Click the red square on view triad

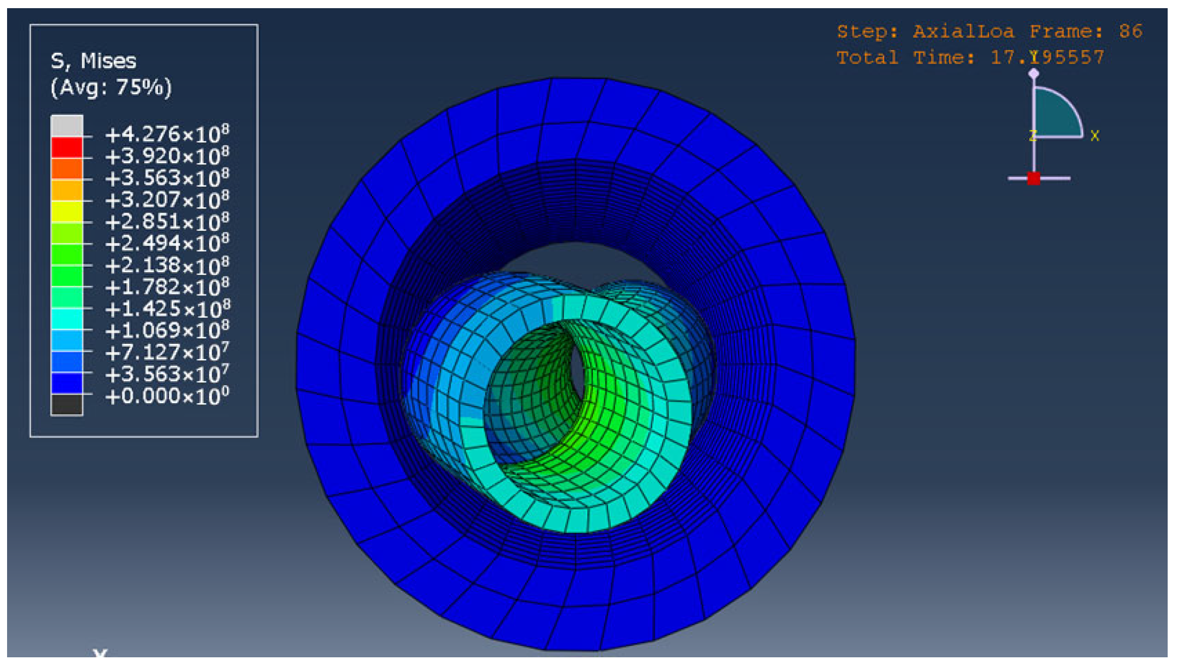1033,178
